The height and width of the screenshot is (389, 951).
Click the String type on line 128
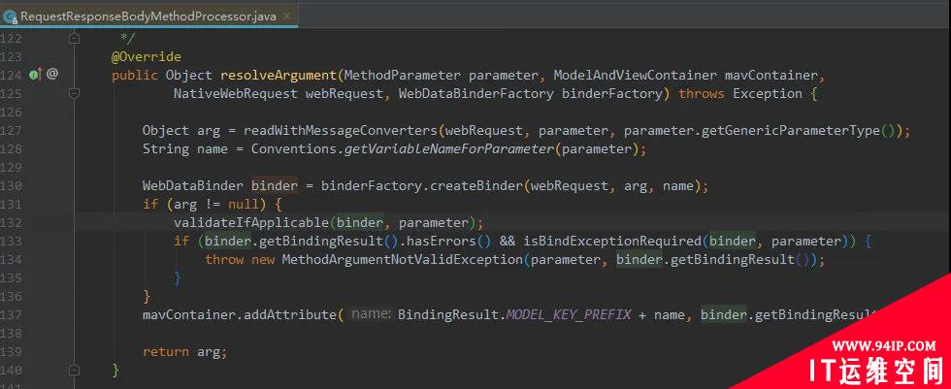(166, 149)
